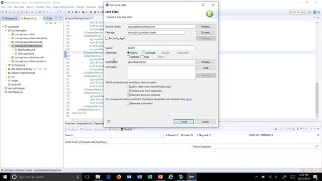Click the Name input field
Image resolution: width=322 pixels, height=181 pixels.
coord(161,48)
